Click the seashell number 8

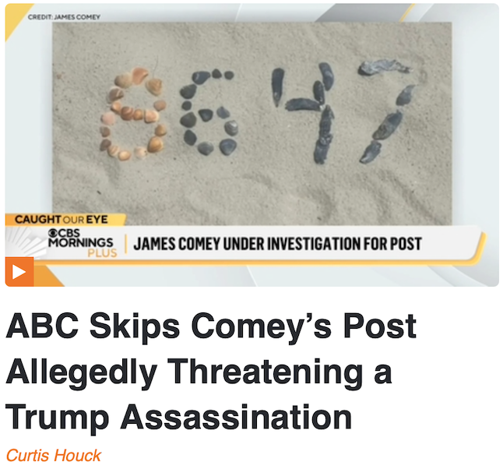click(x=132, y=114)
